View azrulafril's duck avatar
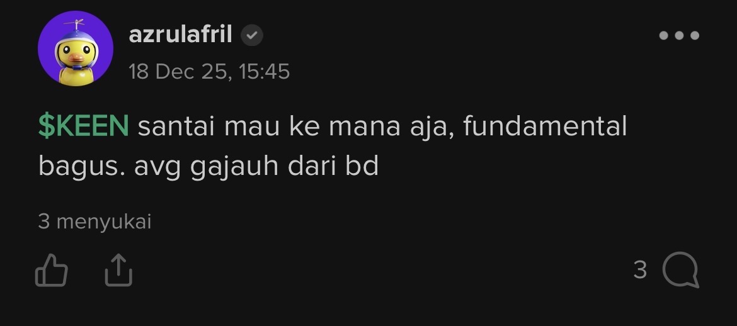This screenshot has height=326, width=737. tap(75, 48)
